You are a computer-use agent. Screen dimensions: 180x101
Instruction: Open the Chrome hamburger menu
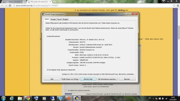coord(178,6)
